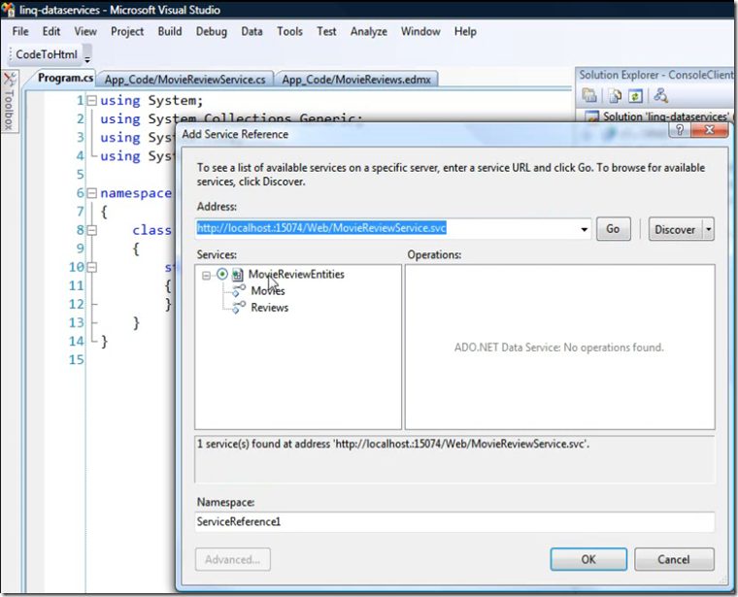Open the Window menu
The image size is (738, 597).
tap(420, 31)
